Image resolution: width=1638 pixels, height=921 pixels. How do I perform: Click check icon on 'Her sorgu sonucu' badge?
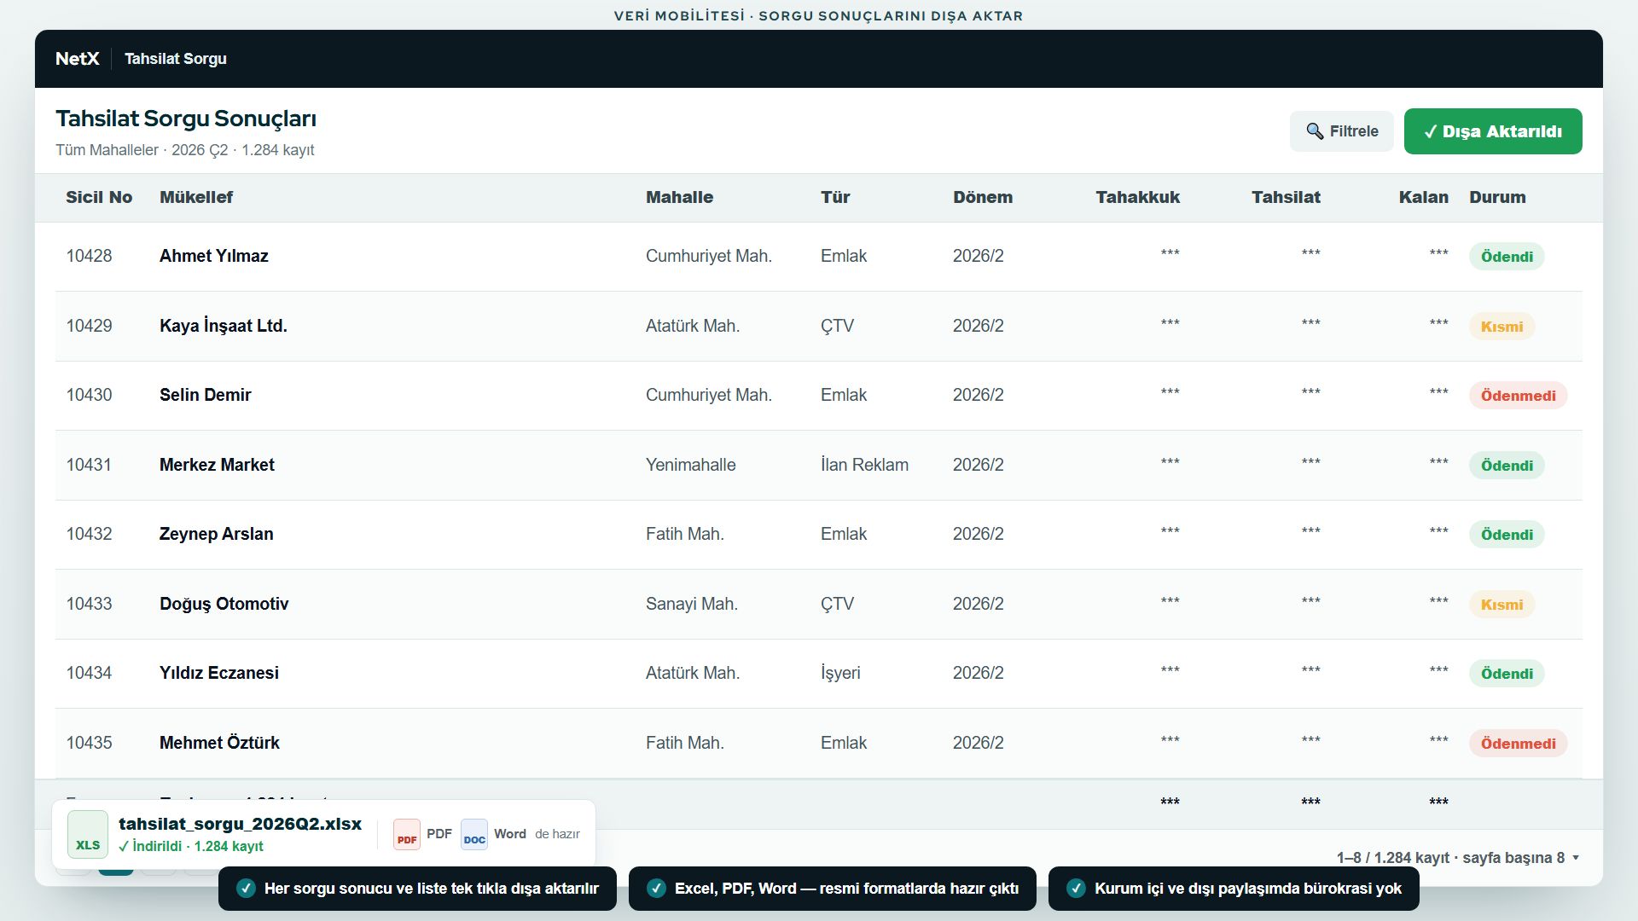[x=246, y=889]
